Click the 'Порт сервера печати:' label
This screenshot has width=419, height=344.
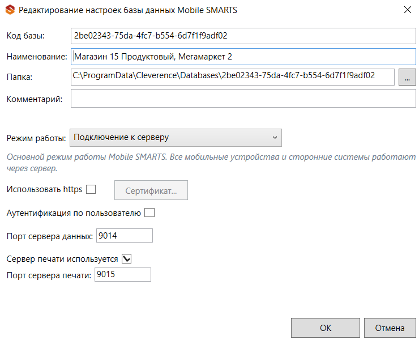click(49, 275)
